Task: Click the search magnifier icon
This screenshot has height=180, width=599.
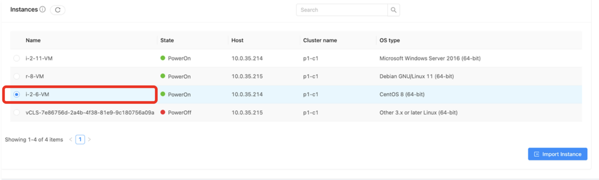Action: click(393, 10)
